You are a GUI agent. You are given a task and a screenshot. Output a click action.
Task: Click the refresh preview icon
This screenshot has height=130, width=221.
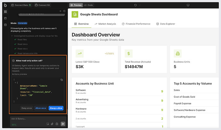click(135, 5)
